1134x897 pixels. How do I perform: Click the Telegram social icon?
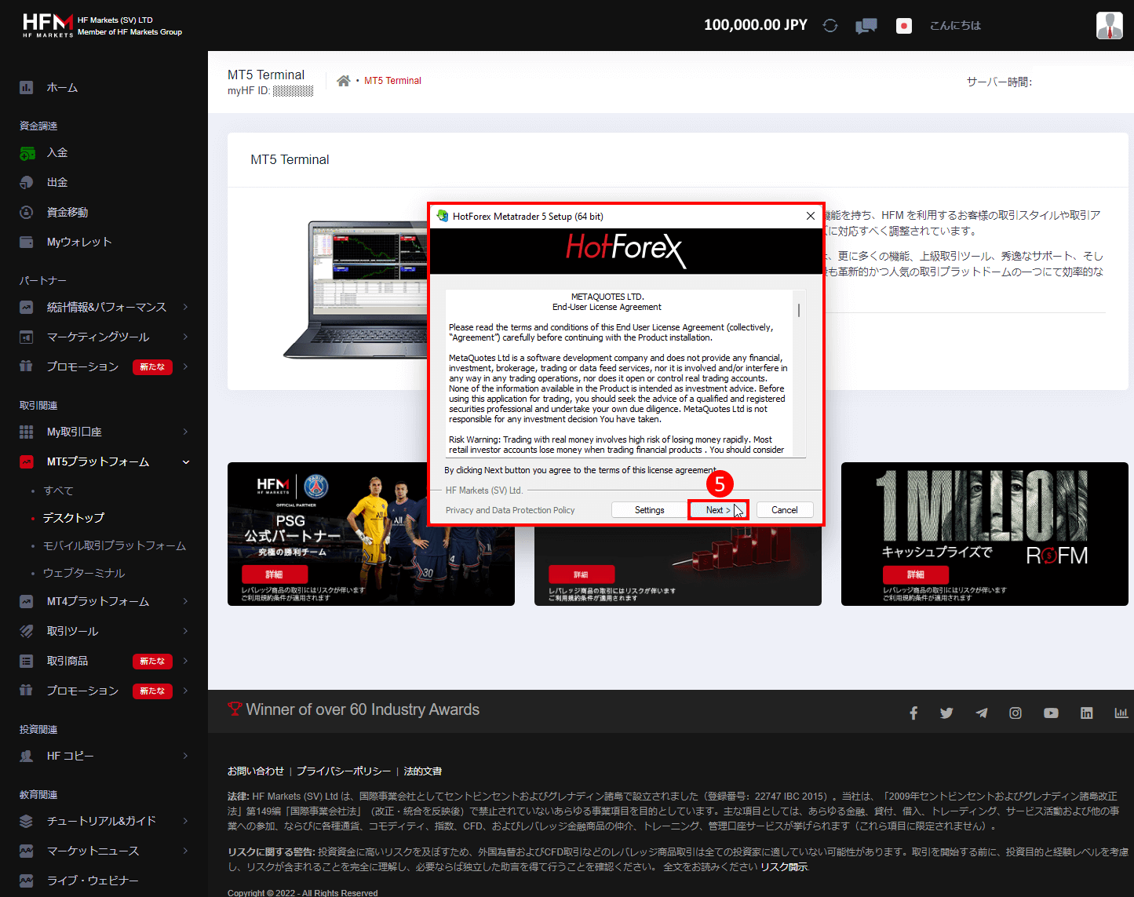(x=981, y=713)
